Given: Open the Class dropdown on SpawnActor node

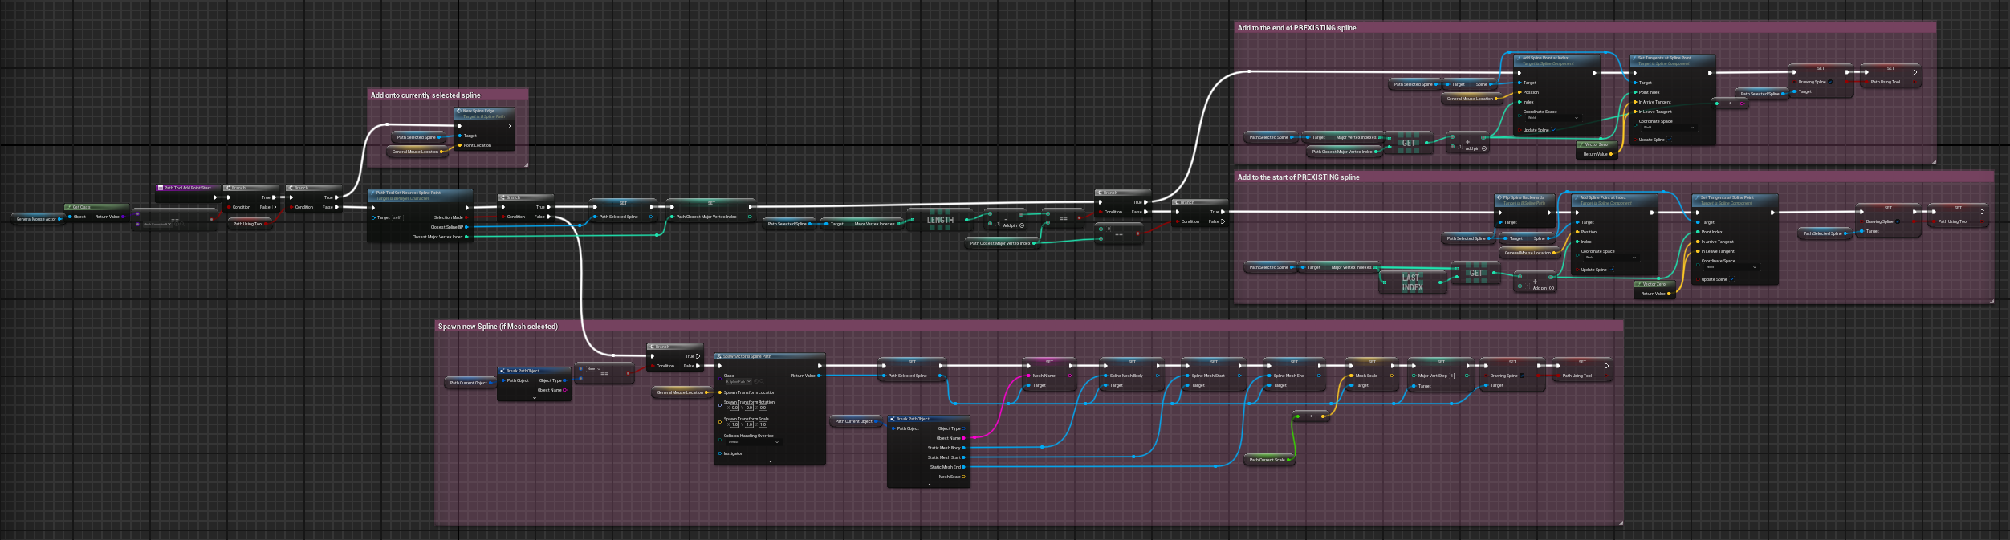Looking at the screenshot, I should [738, 382].
